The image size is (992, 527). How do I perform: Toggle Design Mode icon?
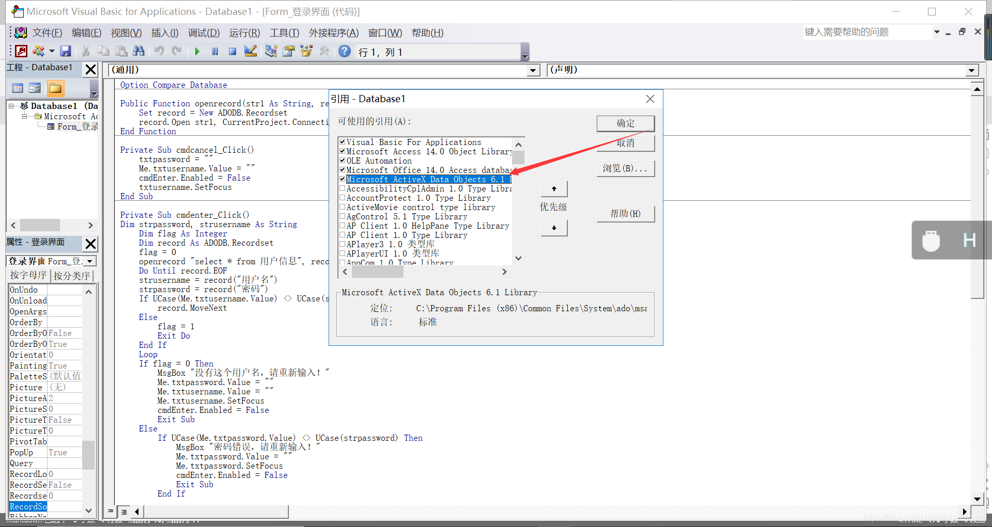(x=251, y=51)
